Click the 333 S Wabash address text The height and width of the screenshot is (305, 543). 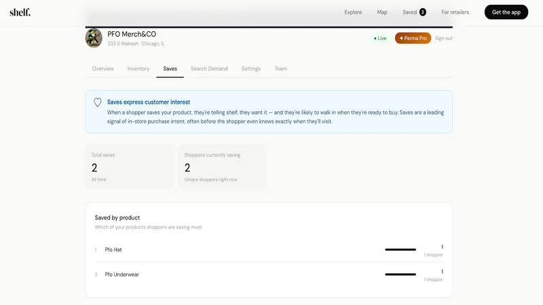[136, 43]
